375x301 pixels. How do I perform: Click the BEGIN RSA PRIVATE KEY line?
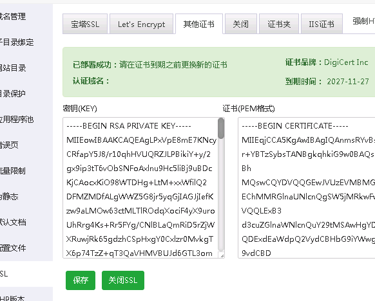coord(129,126)
